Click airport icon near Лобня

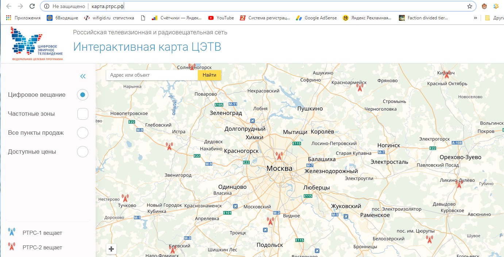[253, 121]
